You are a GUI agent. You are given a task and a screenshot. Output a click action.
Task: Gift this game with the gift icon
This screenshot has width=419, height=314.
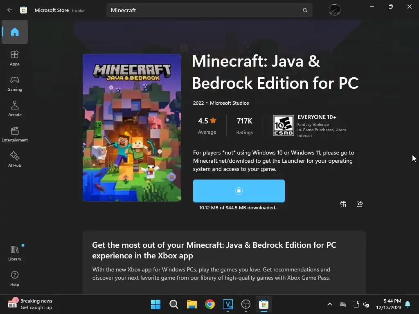(343, 204)
